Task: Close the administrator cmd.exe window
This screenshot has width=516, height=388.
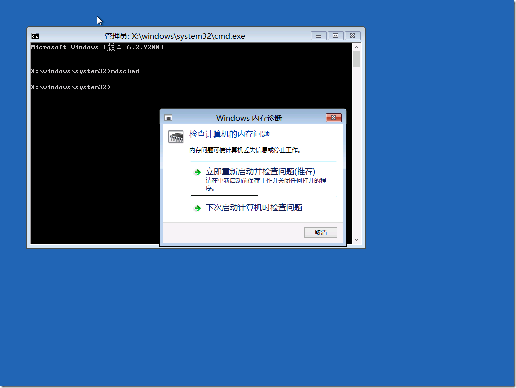Action: click(x=353, y=36)
